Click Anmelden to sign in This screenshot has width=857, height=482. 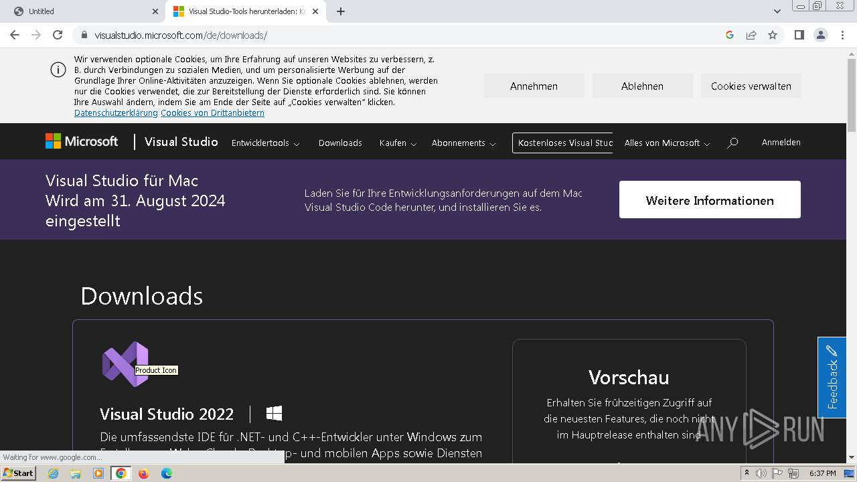pyautogui.click(x=781, y=142)
